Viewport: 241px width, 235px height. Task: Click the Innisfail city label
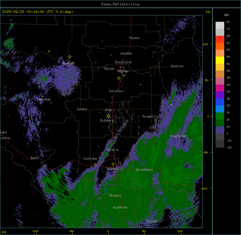click(116, 91)
